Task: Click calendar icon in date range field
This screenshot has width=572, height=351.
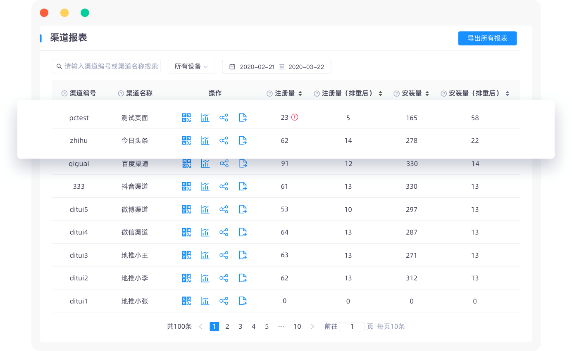Action: tap(232, 66)
